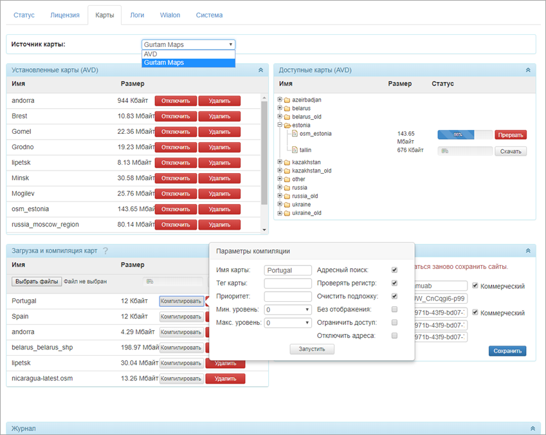The image size is (546, 435).
Task: Click the Тег карты input field
Action: point(287,283)
